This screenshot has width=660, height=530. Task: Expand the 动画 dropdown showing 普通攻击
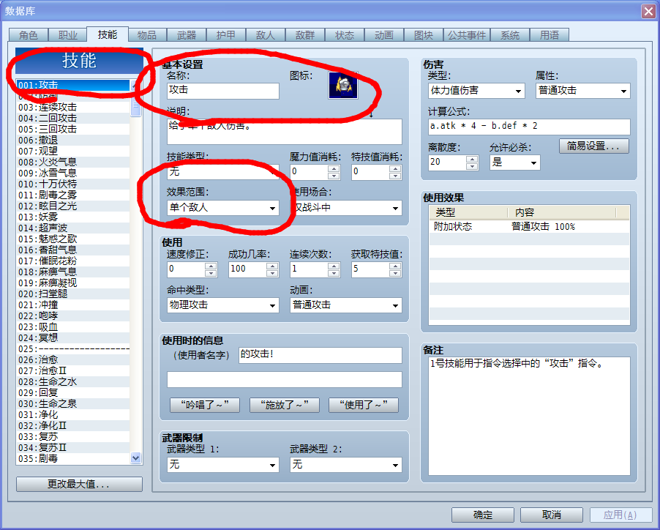click(346, 305)
